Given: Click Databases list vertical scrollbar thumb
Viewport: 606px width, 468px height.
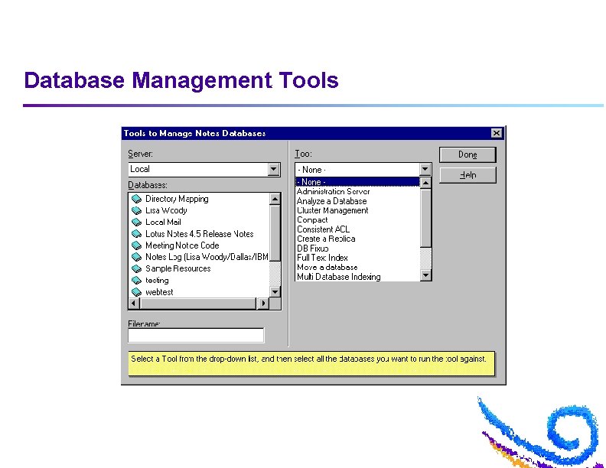Looking at the screenshot, I should 275,232.
